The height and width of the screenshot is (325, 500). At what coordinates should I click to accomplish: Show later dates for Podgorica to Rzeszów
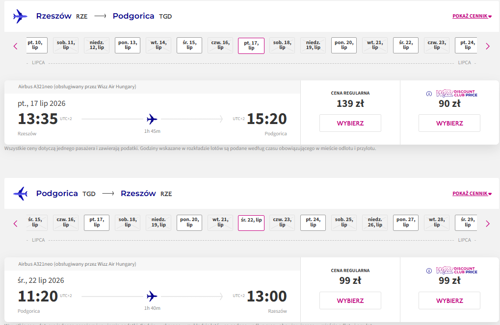(x=488, y=224)
